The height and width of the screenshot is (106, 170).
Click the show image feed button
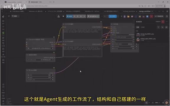93,16
